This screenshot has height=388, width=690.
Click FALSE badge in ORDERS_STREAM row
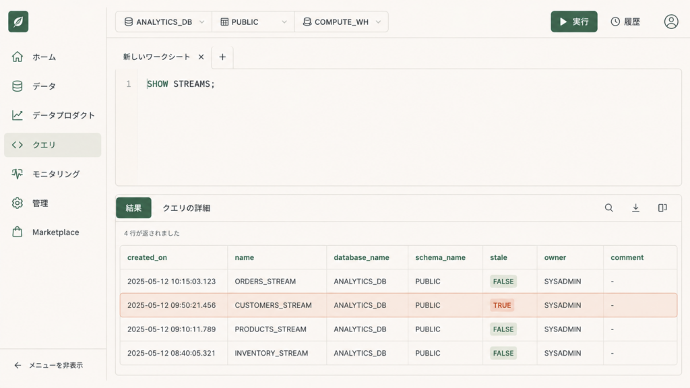coord(503,281)
